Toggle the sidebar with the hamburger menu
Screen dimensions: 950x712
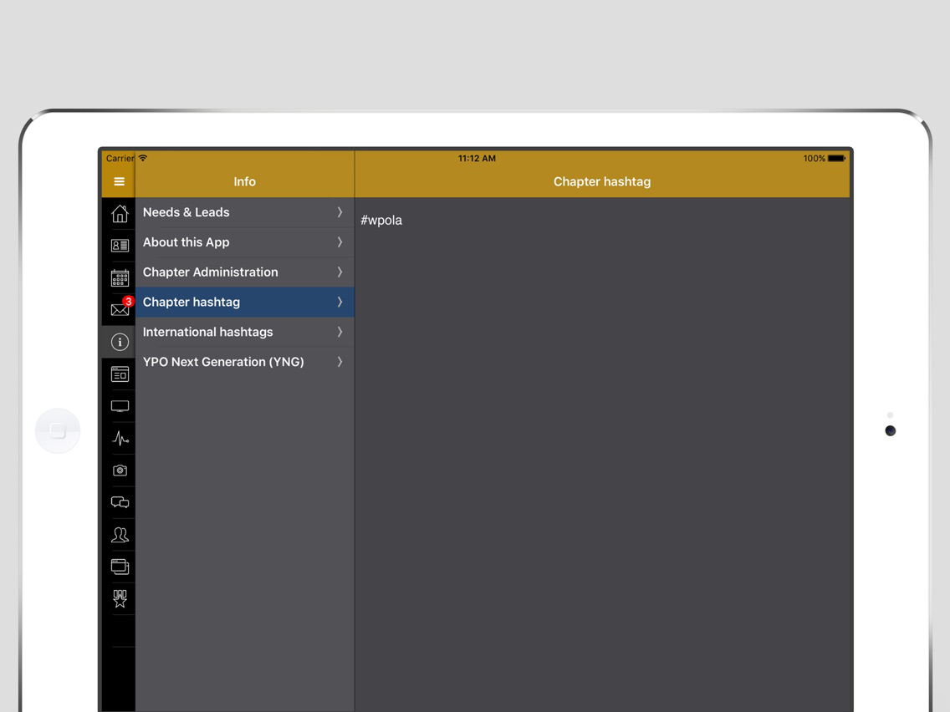119,181
